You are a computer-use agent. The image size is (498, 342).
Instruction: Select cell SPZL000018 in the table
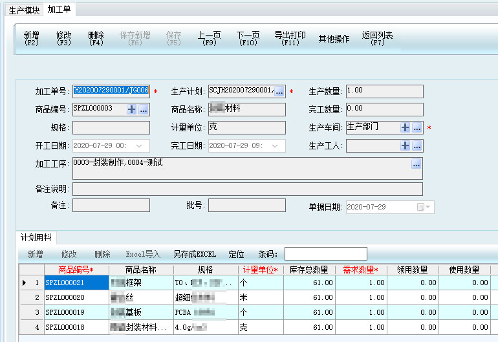coord(76,327)
